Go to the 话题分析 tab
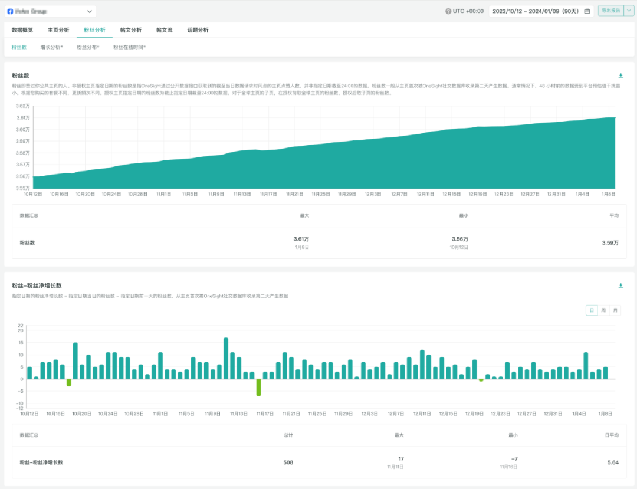Image resolution: width=637 pixels, height=489 pixels. tap(198, 30)
